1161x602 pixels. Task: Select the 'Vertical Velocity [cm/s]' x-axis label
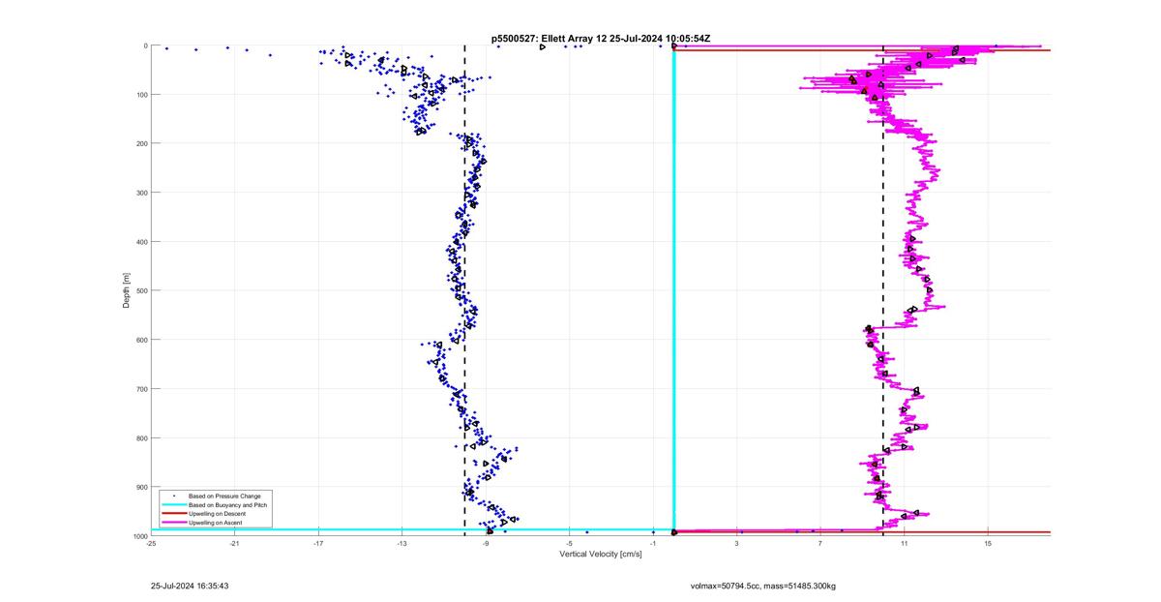click(x=601, y=555)
